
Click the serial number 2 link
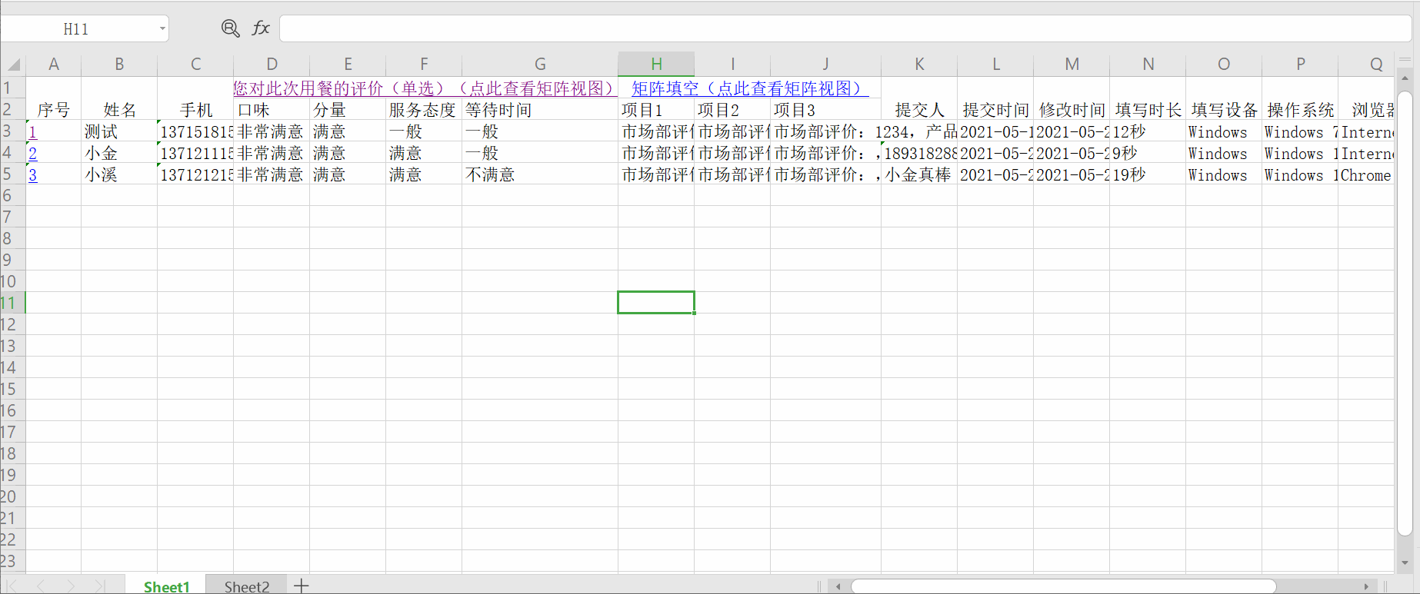pyautogui.click(x=32, y=154)
